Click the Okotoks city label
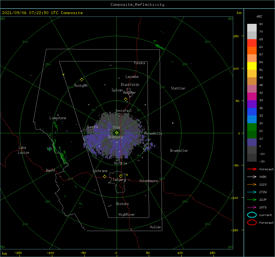This screenshot has height=257, width=275. coord(123,204)
